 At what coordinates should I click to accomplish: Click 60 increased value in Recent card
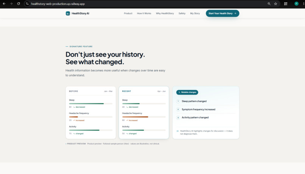130,120
